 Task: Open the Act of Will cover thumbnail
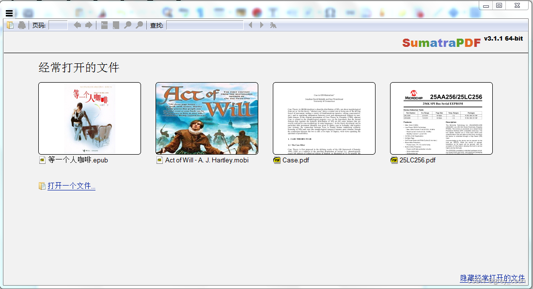coord(207,118)
